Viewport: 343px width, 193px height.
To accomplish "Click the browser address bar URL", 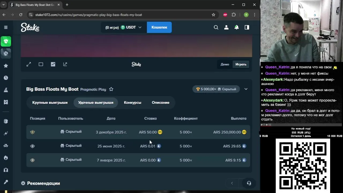I will 89,15.
